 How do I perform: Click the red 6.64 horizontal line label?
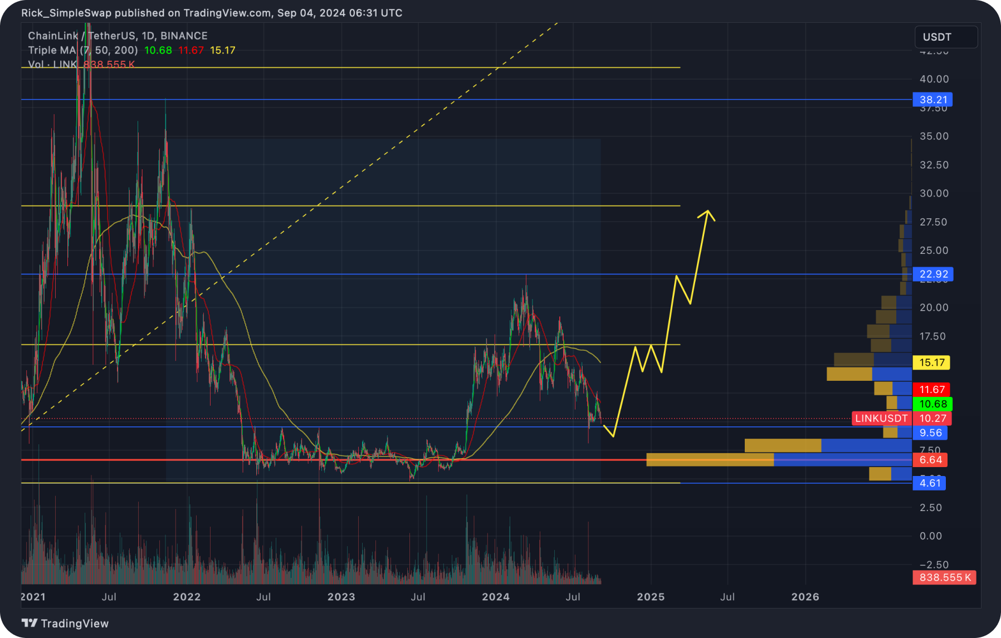[930, 460]
